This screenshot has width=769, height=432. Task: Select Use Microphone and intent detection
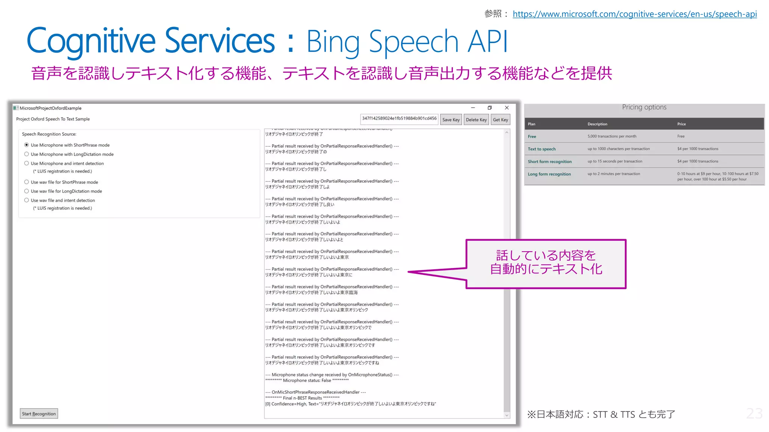point(64,163)
